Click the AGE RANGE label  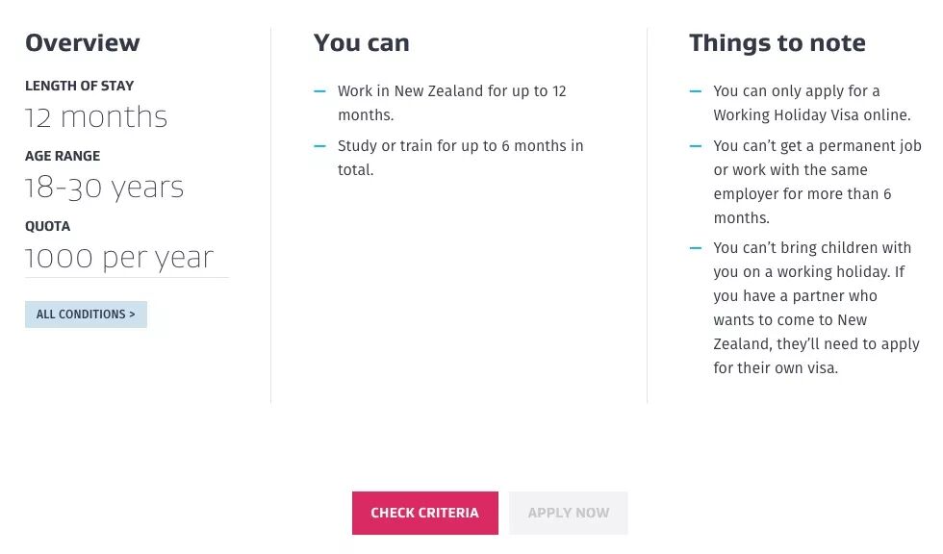pyautogui.click(x=63, y=156)
